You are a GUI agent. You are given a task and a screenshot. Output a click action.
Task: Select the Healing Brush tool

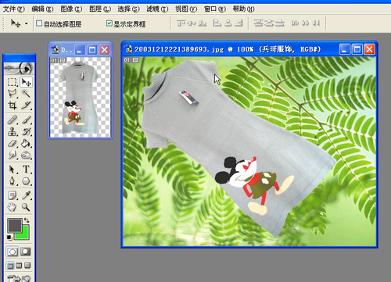[12, 120]
